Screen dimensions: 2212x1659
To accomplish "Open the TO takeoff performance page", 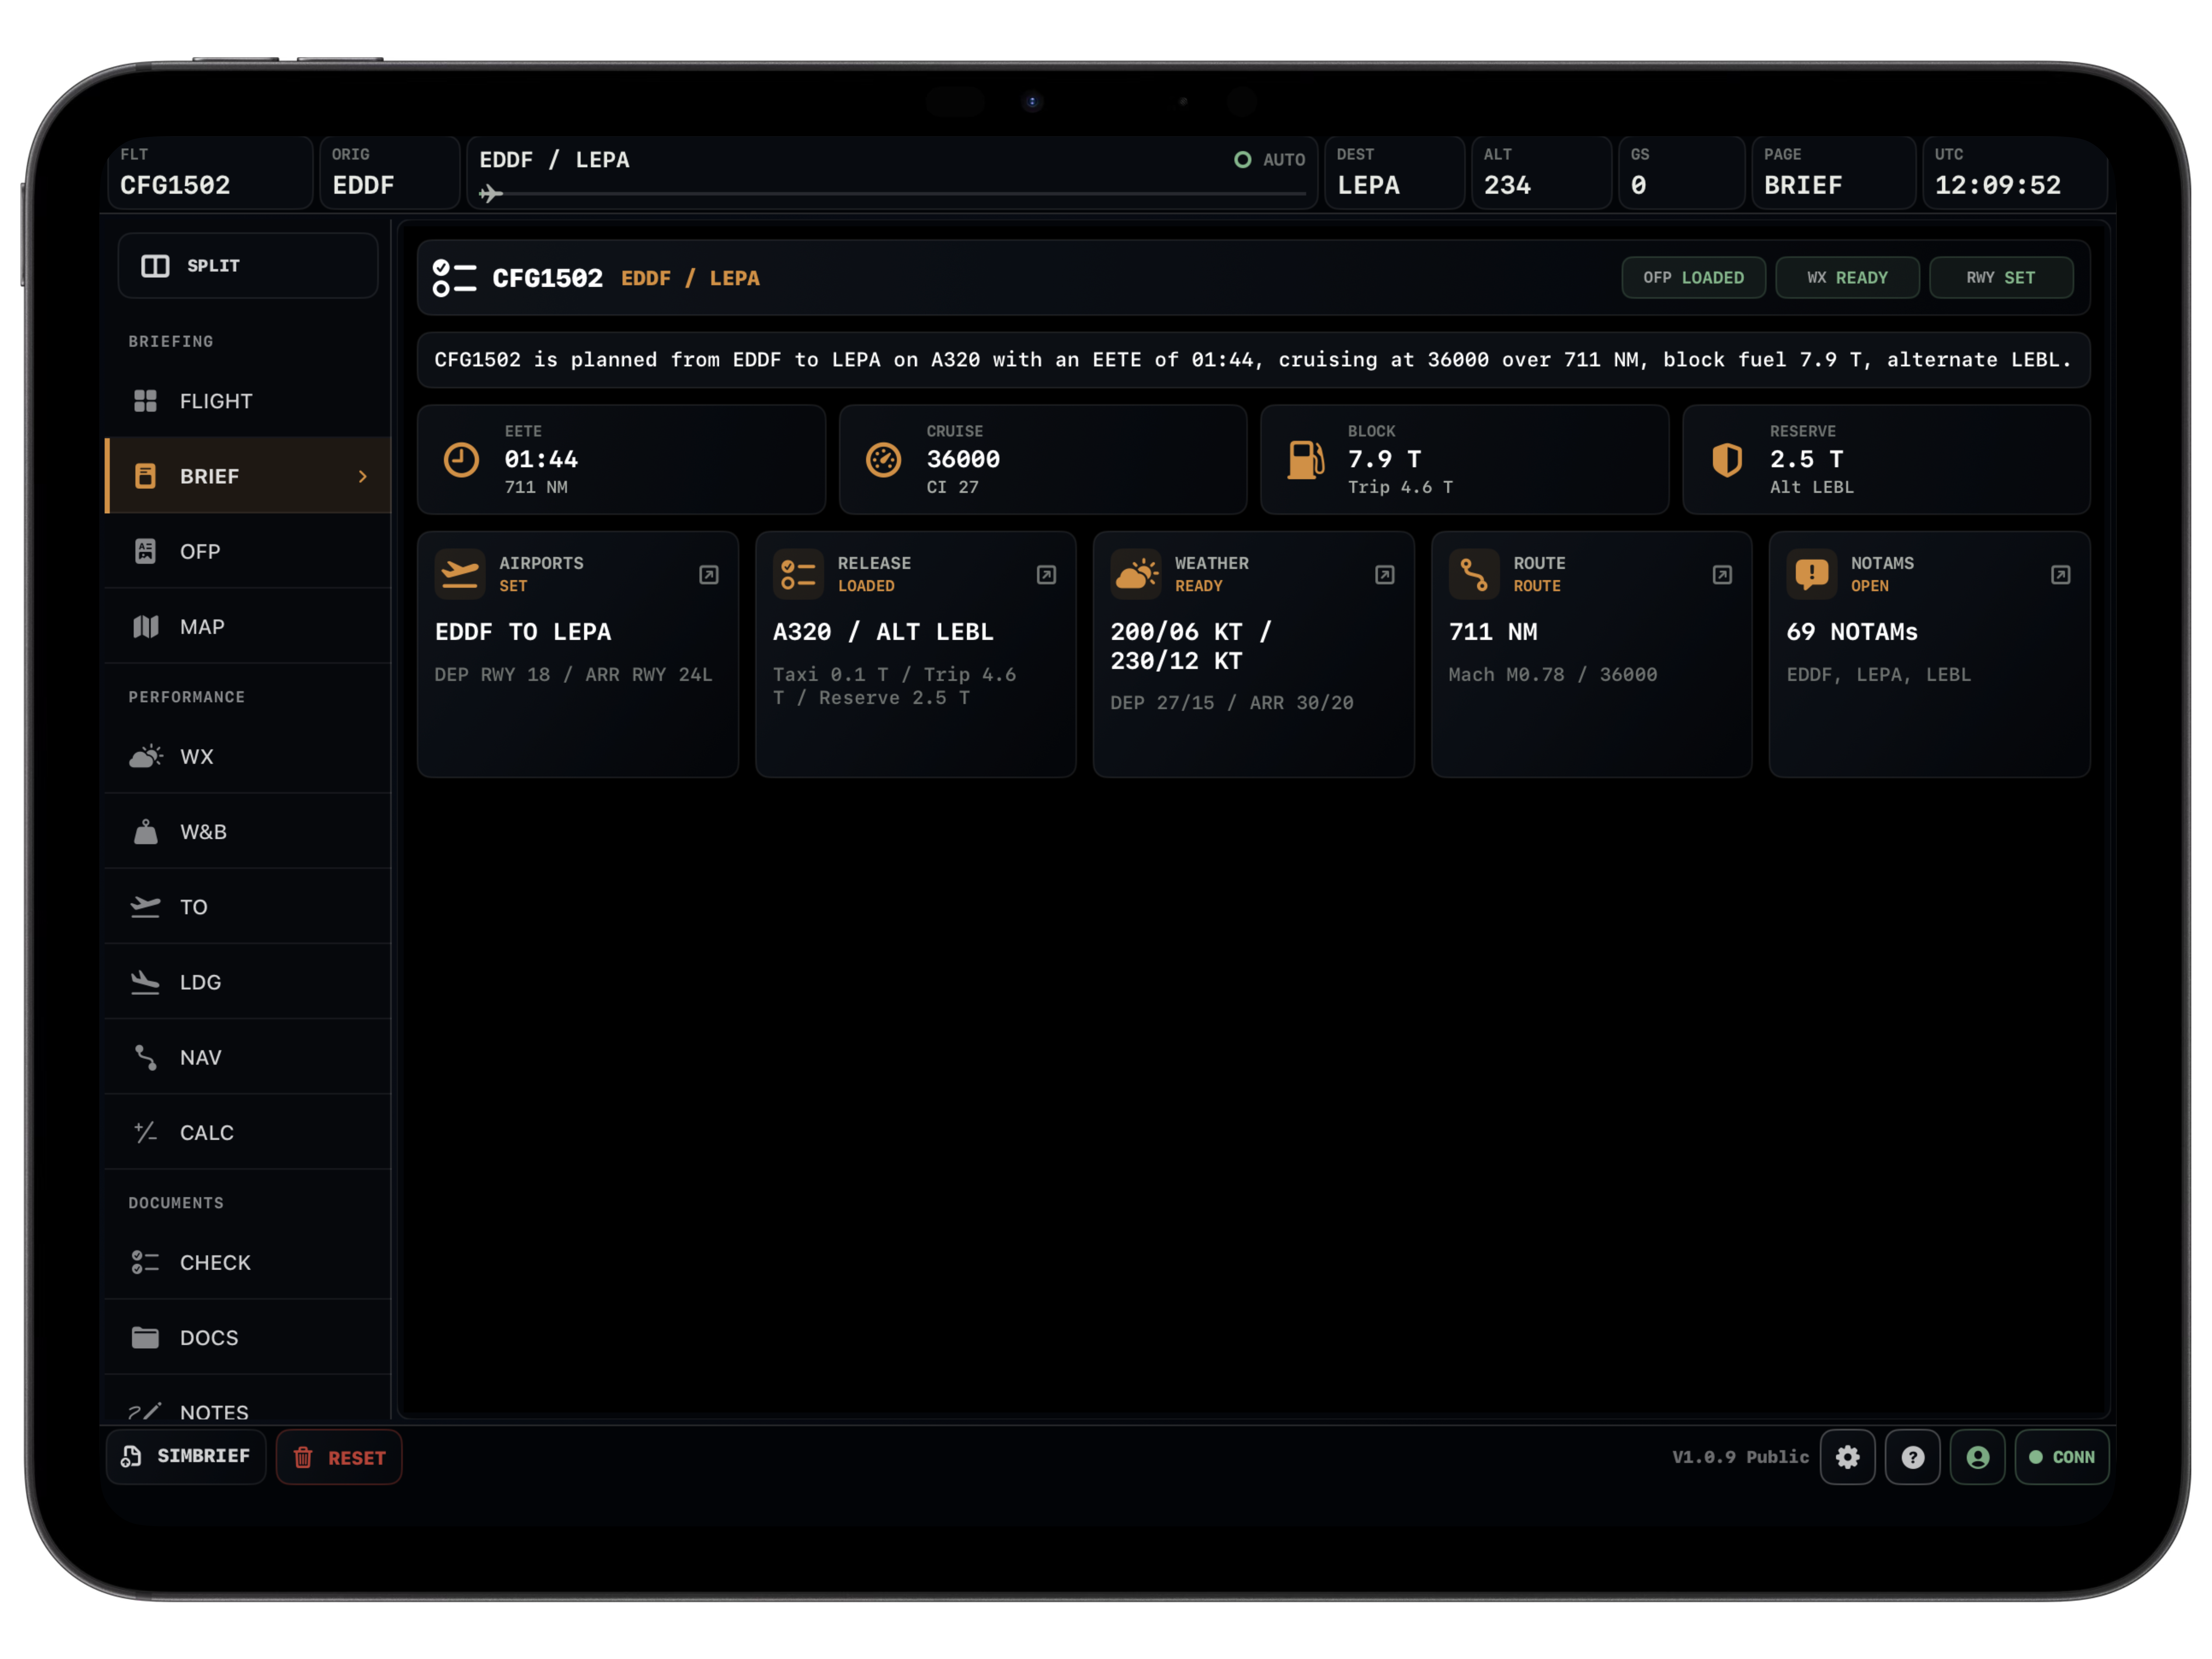I will 248,906.
